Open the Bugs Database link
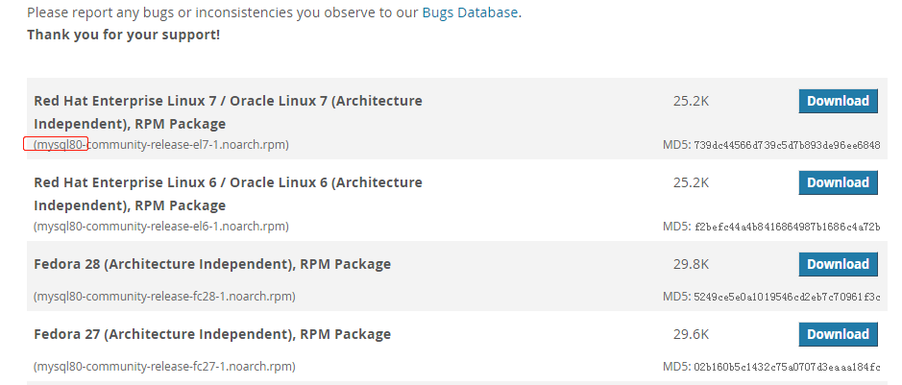The height and width of the screenshot is (385, 902). point(470,12)
